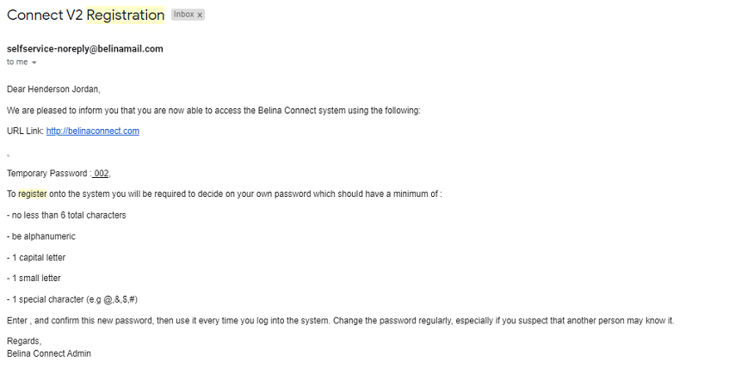Click the 'Belina Connect Admin' signature

(x=49, y=354)
